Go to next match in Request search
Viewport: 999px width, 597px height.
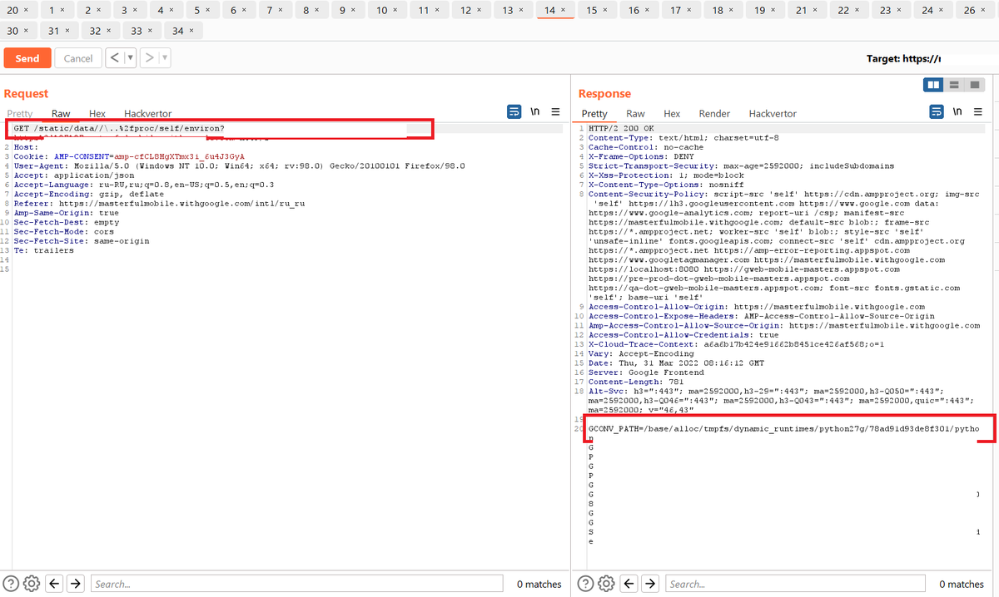(x=76, y=584)
